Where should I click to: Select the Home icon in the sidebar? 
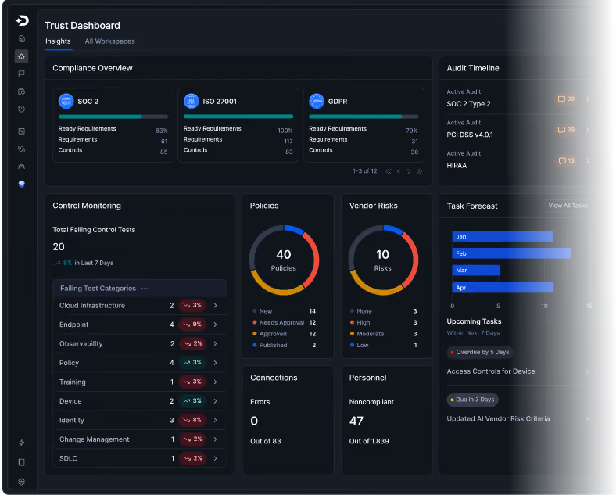[x=22, y=56]
